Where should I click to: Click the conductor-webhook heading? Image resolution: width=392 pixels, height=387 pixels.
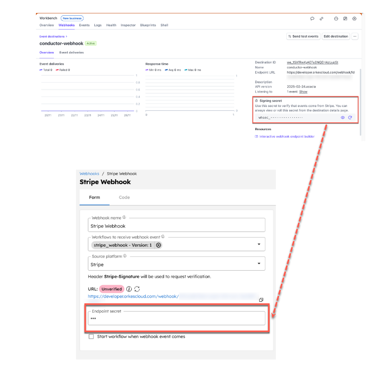click(61, 44)
